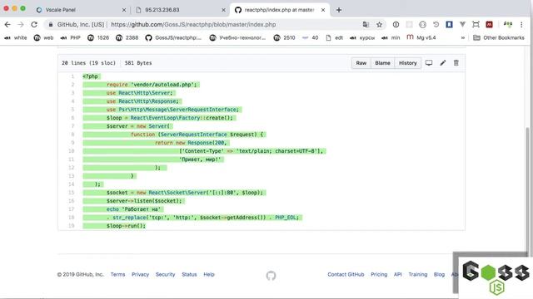
Task: Click line number 15 of the code
Action: tap(71, 193)
